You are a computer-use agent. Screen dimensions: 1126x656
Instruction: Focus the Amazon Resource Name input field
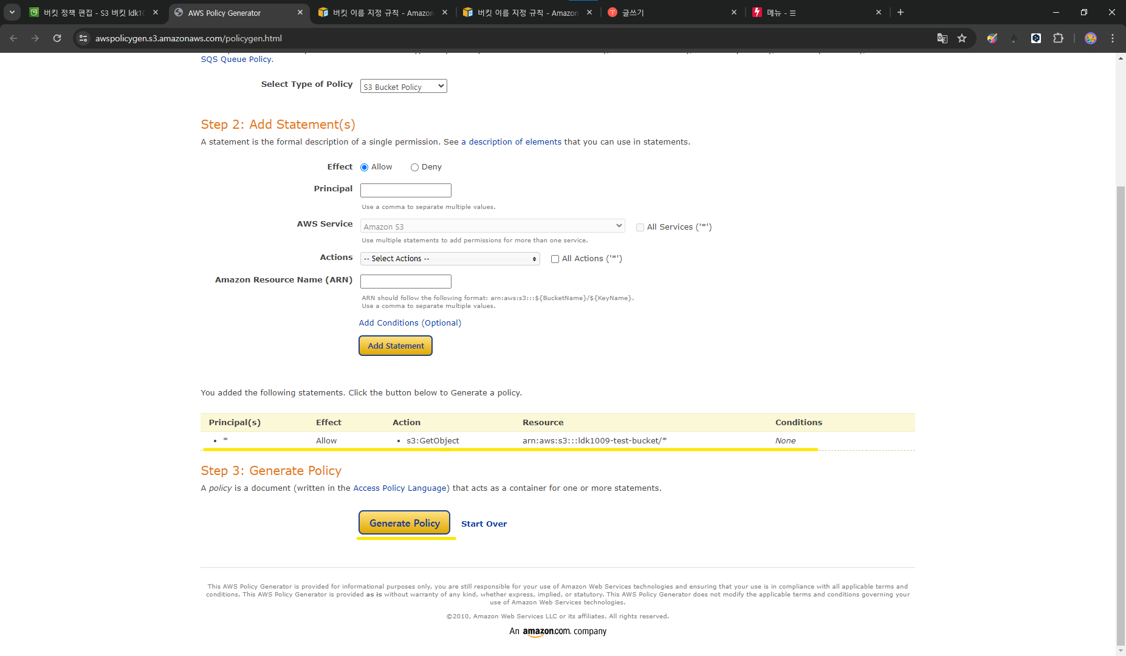point(405,281)
